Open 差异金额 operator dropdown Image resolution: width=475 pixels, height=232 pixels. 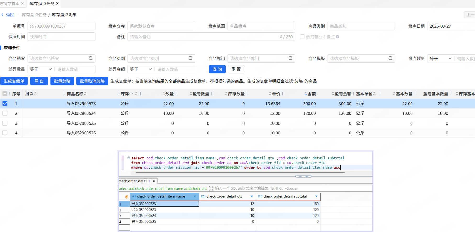[x=141, y=69]
